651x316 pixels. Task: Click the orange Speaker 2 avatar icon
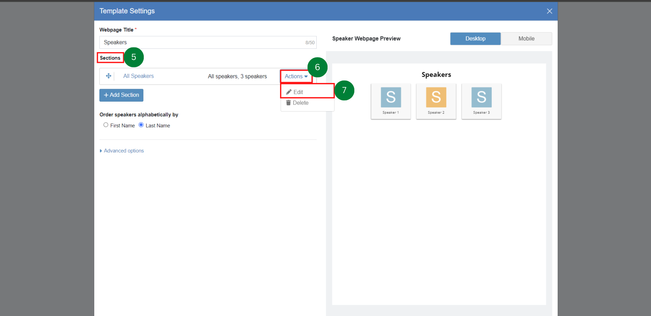[x=436, y=97]
